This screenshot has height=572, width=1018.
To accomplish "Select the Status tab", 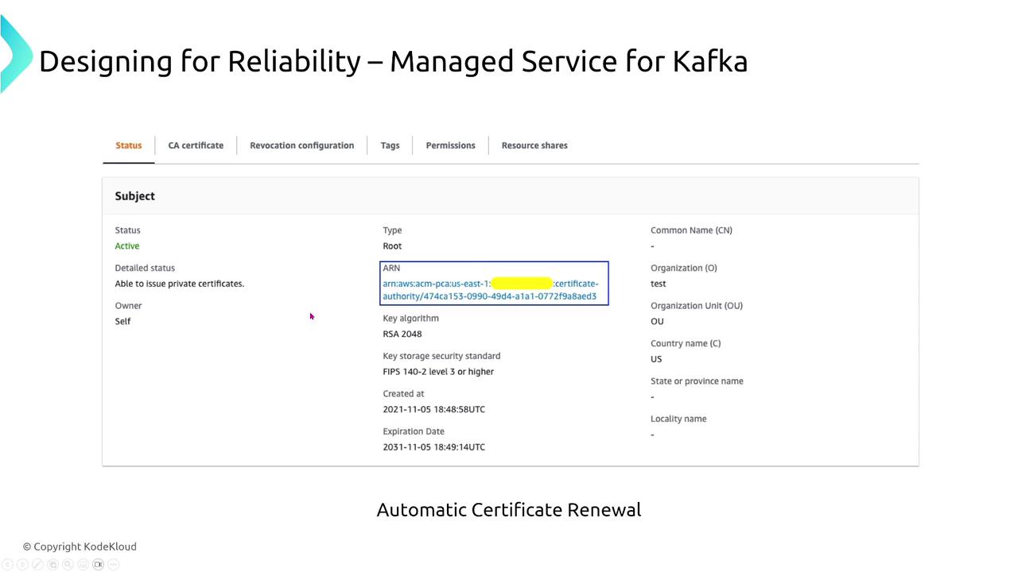I will (128, 145).
